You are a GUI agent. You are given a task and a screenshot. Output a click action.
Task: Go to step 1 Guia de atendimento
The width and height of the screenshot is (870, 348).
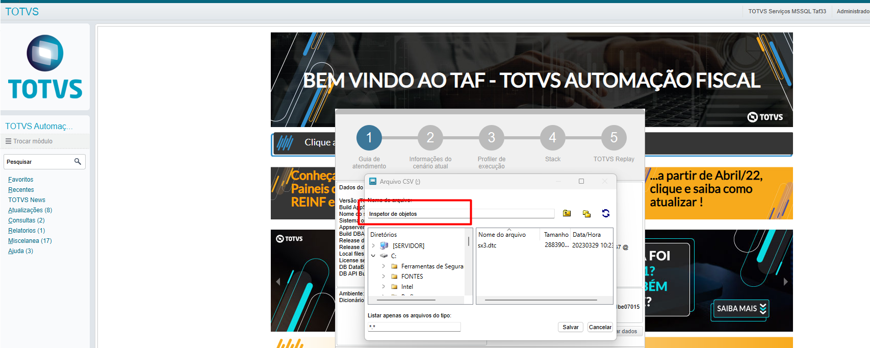tap(369, 138)
